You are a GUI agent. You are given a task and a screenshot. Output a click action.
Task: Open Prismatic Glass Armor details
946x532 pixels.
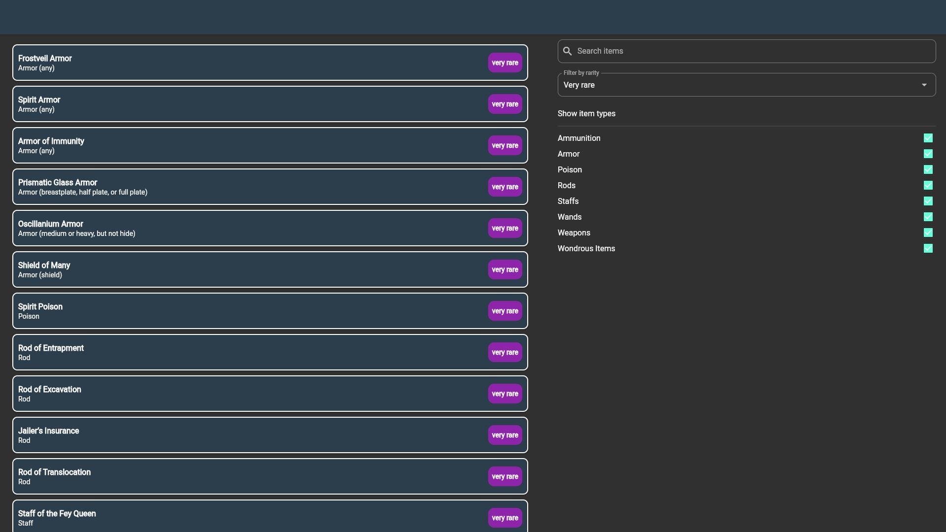tap(246, 187)
